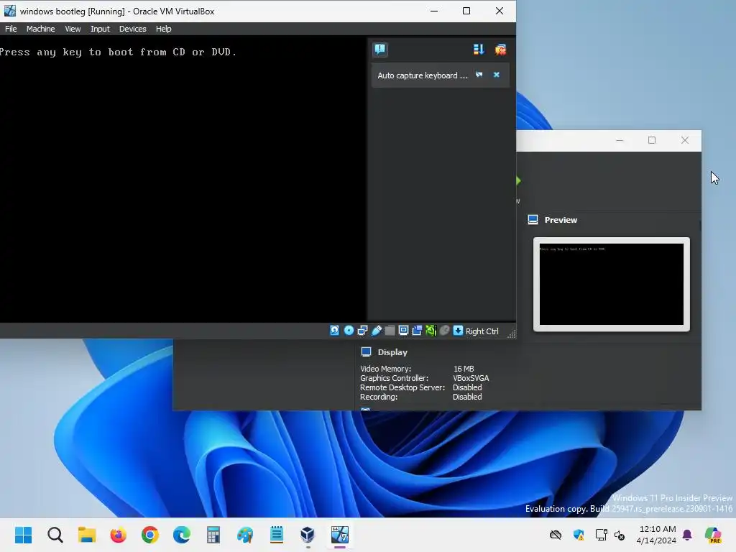Open taskbar Search
This screenshot has width=736, height=552.
point(55,535)
